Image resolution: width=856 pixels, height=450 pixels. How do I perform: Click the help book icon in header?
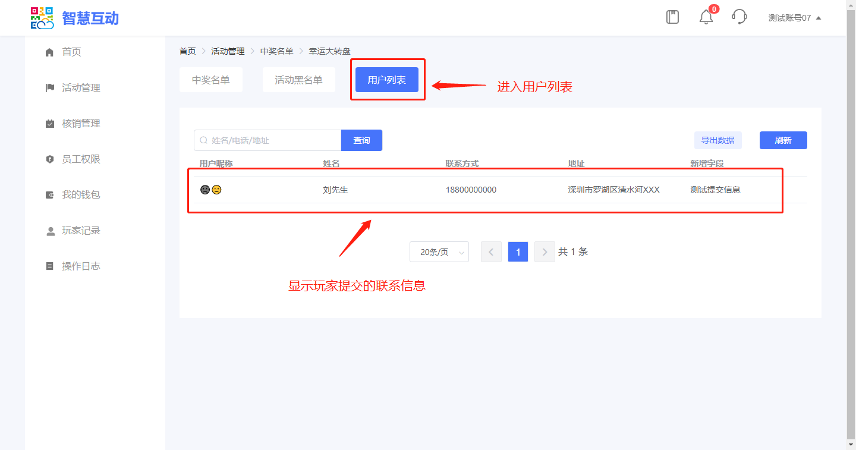[672, 17]
